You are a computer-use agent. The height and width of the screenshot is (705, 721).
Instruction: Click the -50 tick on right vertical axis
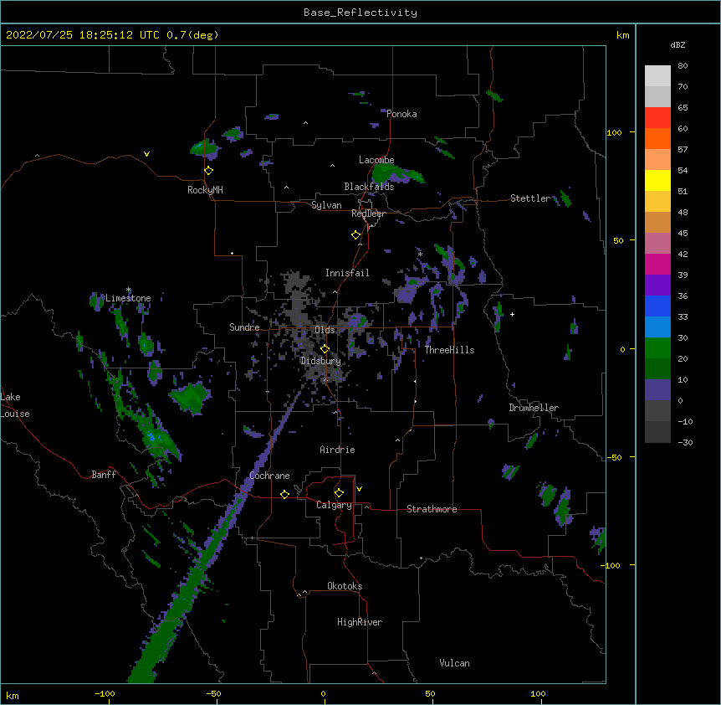point(614,457)
